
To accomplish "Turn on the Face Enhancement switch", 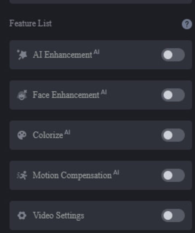I will (x=173, y=95).
